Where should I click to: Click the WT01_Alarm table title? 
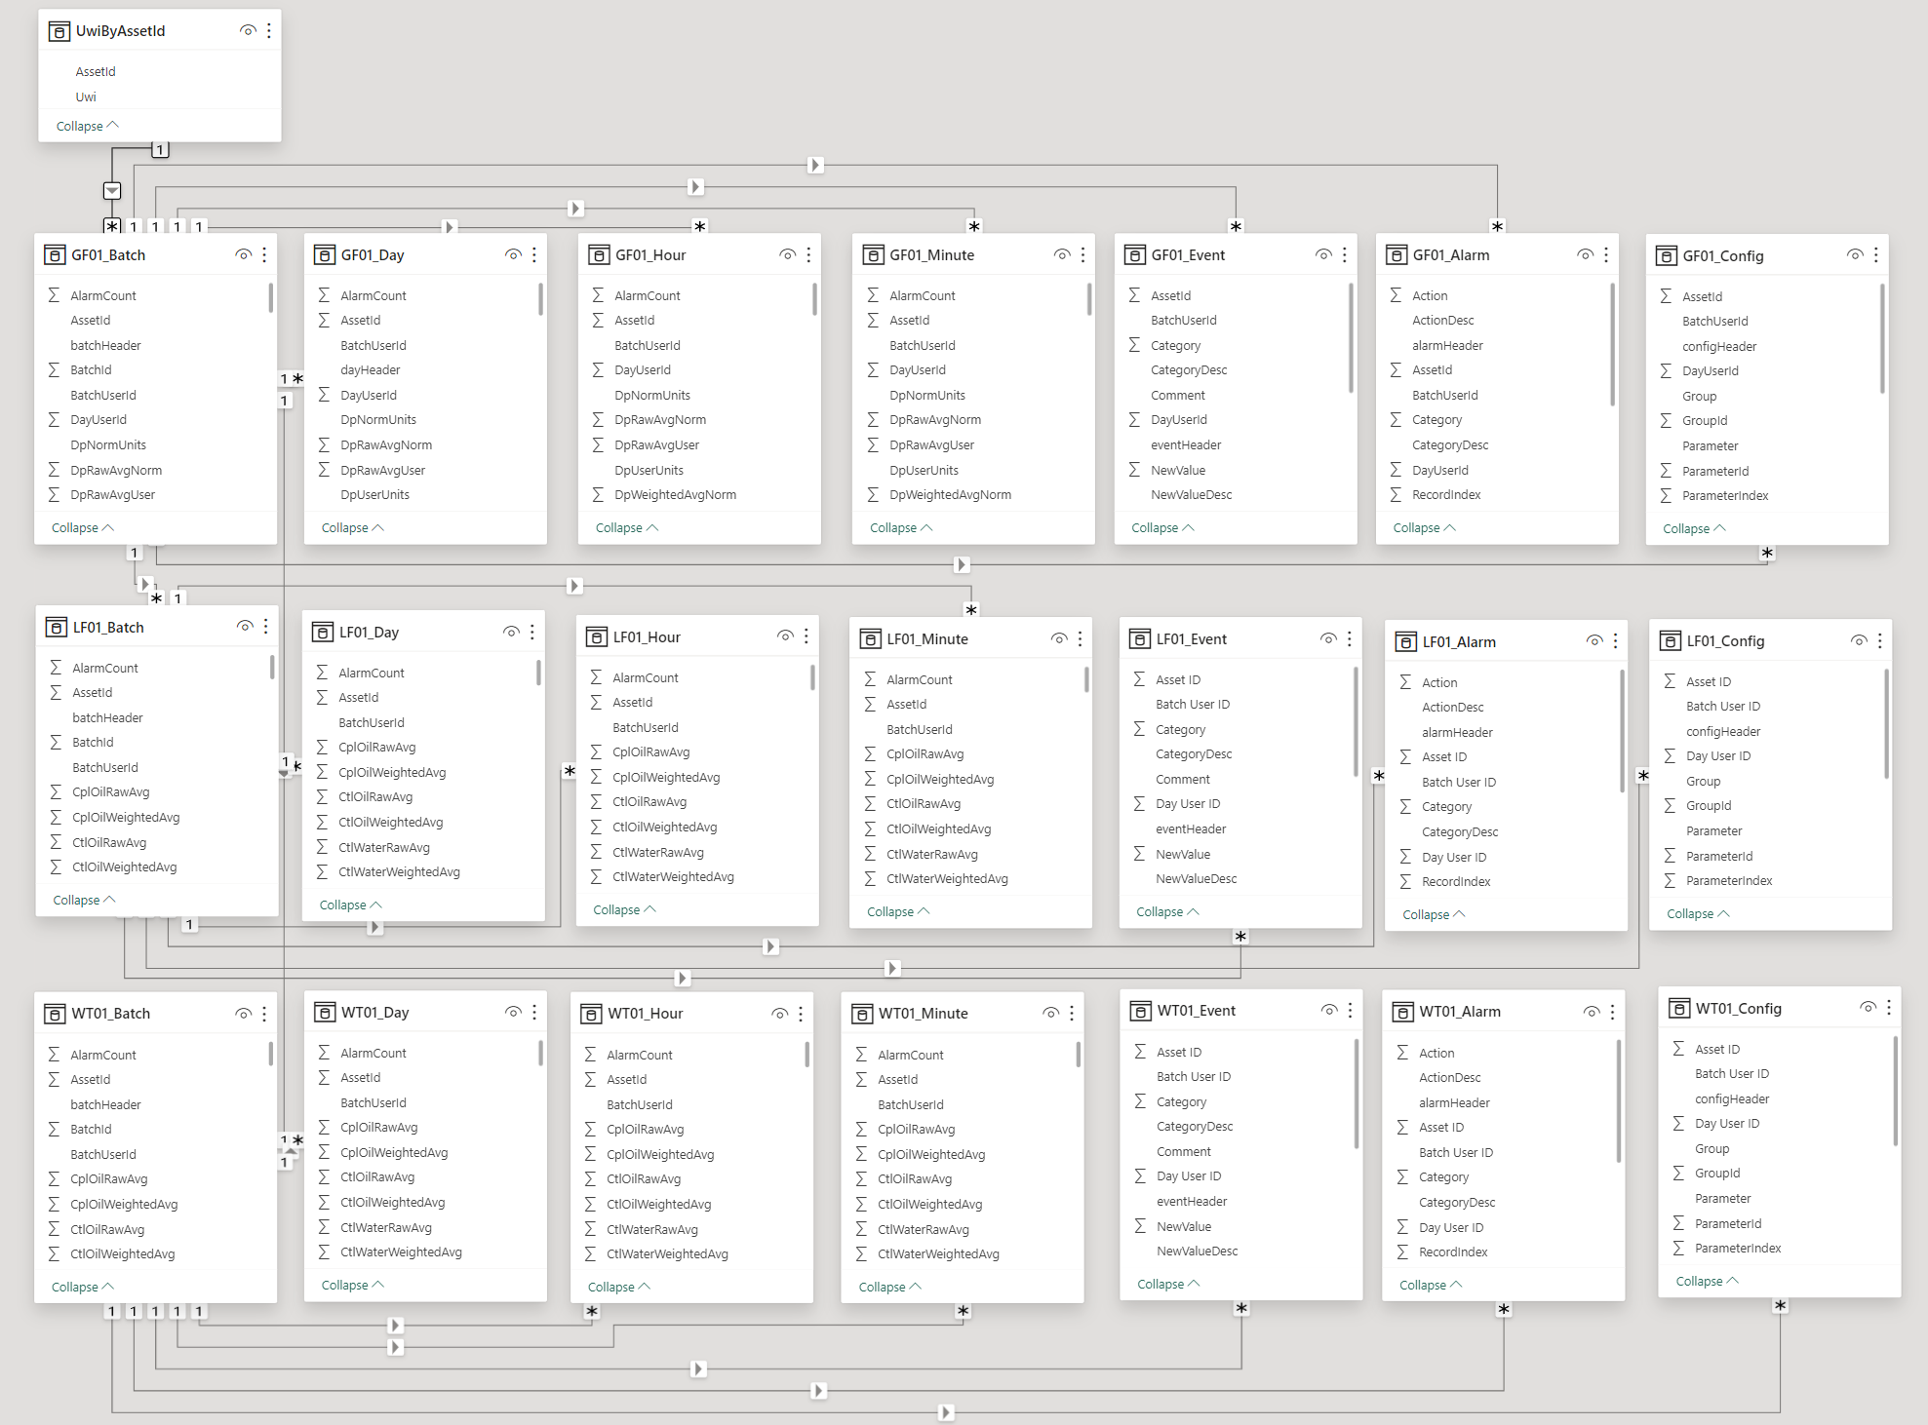point(1459,1012)
